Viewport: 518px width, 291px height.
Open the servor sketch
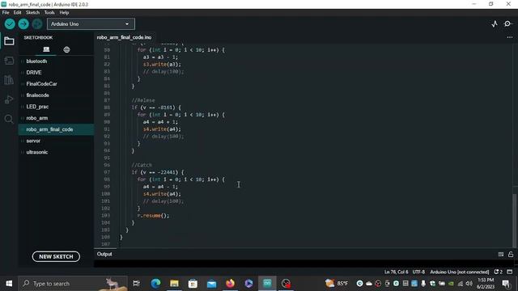point(33,141)
